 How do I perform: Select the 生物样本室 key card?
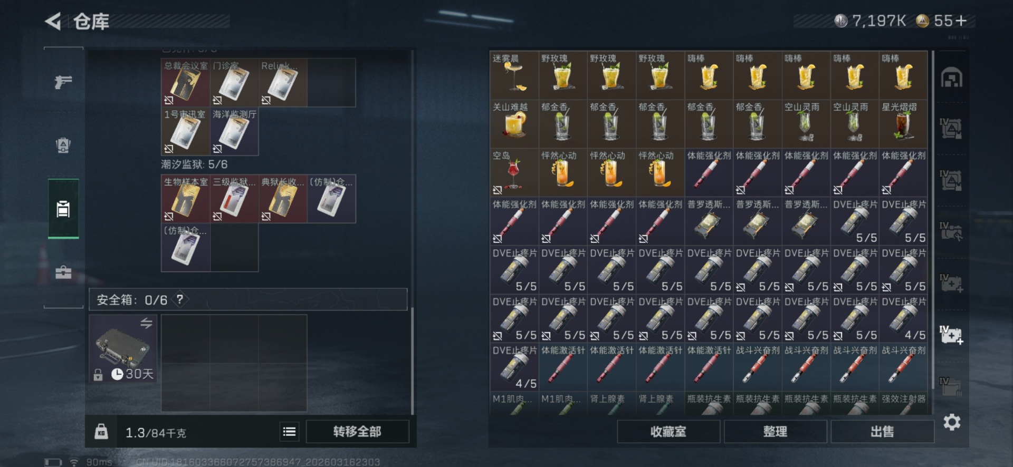coord(186,199)
